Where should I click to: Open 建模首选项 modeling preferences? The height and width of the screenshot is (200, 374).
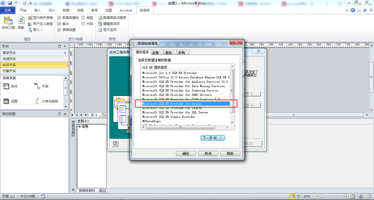[x=109, y=24]
